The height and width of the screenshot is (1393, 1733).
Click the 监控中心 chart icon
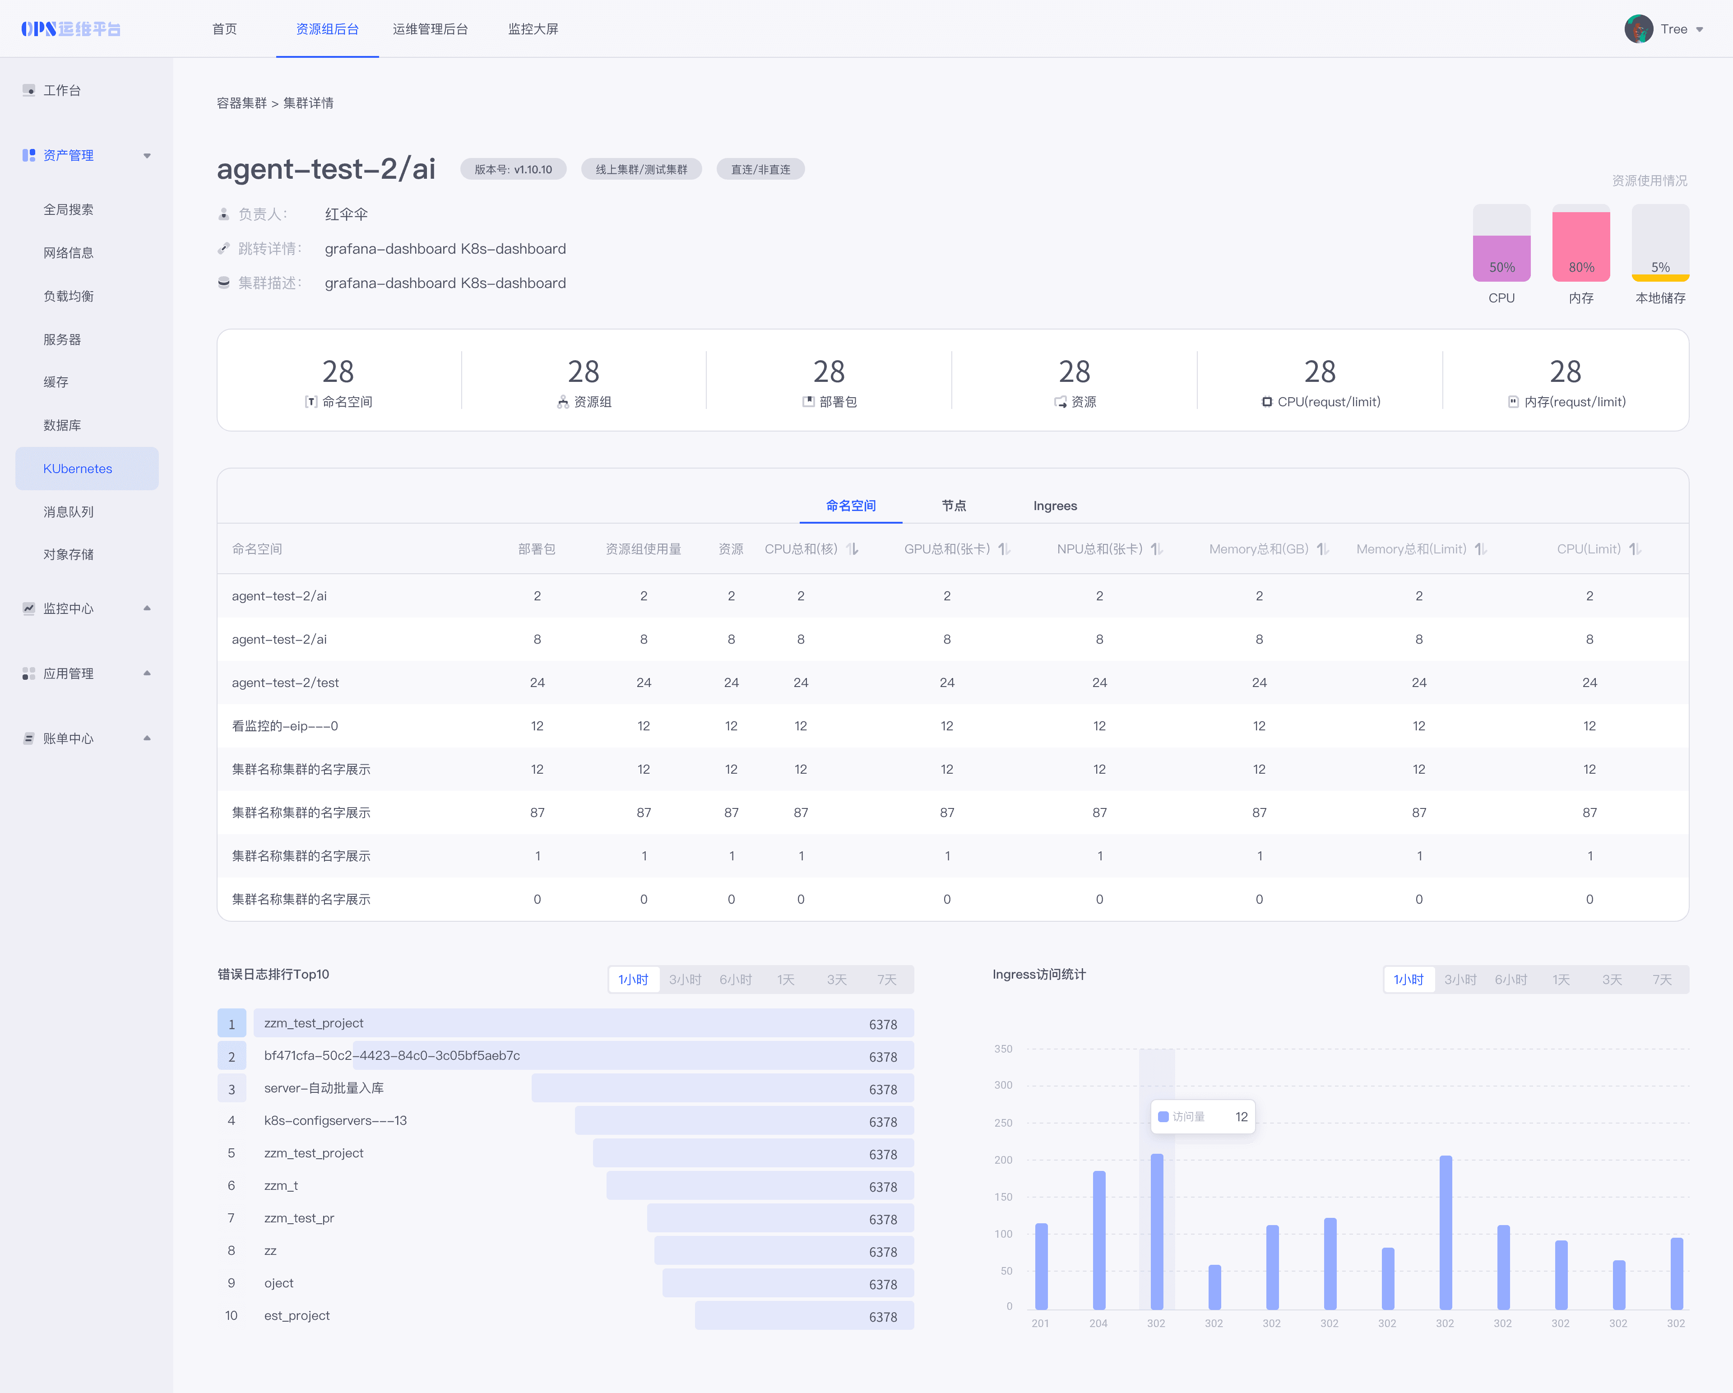[x=29, y=608]
